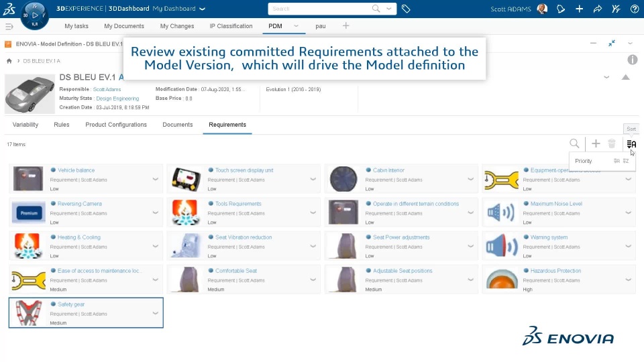Open Adjustable Seat positions requirement
This screenshot has width=644, height=362.
point(402,271)
